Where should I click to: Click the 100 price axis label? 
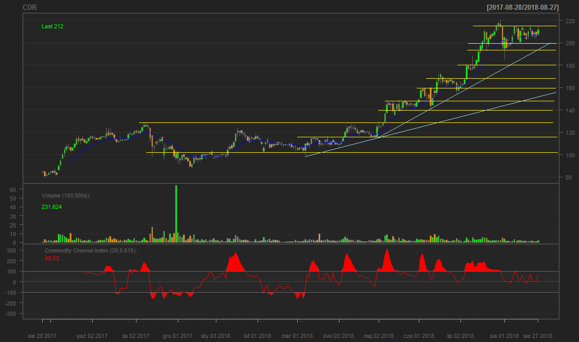click(570, 155)
